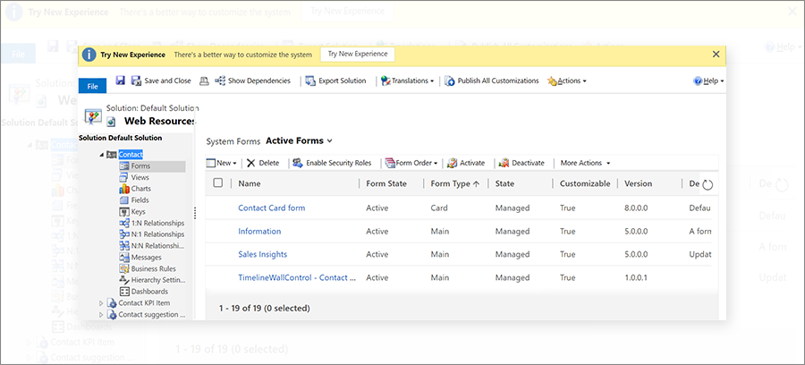Open the Sales Insights form link
This screenshot has height=365, width=805.
click(262, 254)
